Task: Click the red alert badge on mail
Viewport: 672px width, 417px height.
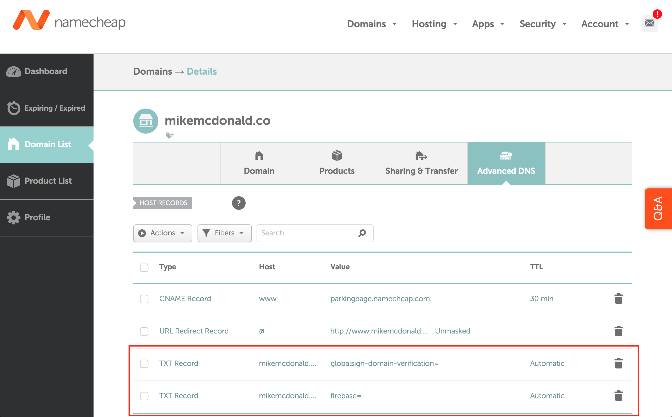Action: (657, 14)
